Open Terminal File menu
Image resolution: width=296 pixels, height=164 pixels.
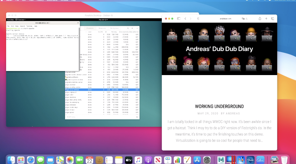click(x=8, y=26)
